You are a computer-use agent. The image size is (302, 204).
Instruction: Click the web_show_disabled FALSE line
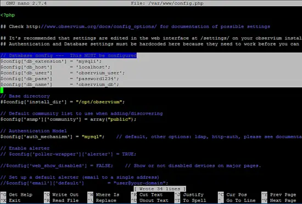(x=131, y=166)
